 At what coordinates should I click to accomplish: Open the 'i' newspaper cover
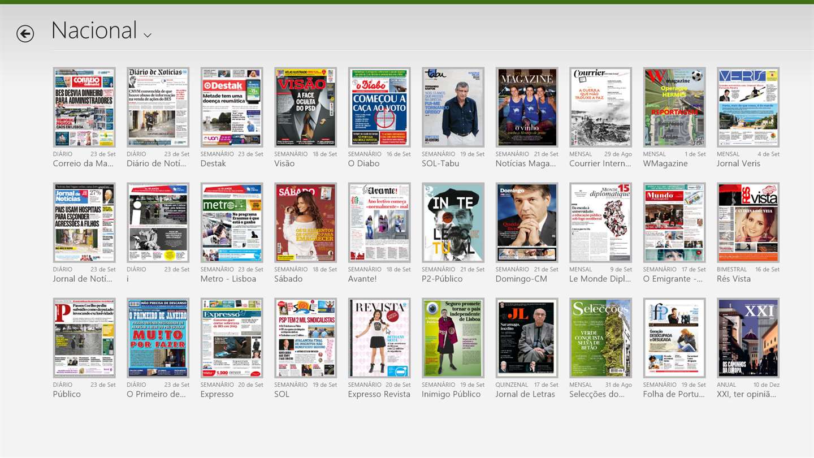coord(158,223)
